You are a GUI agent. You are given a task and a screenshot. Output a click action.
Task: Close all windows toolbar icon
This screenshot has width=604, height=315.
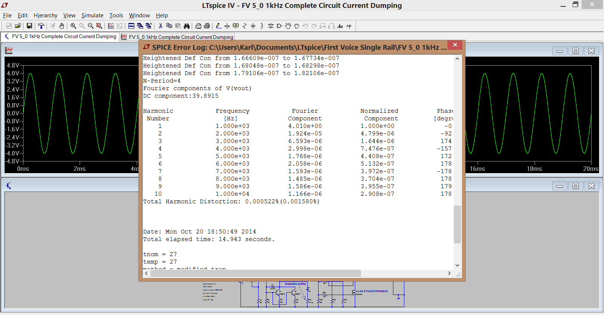(x=149, y=26)
